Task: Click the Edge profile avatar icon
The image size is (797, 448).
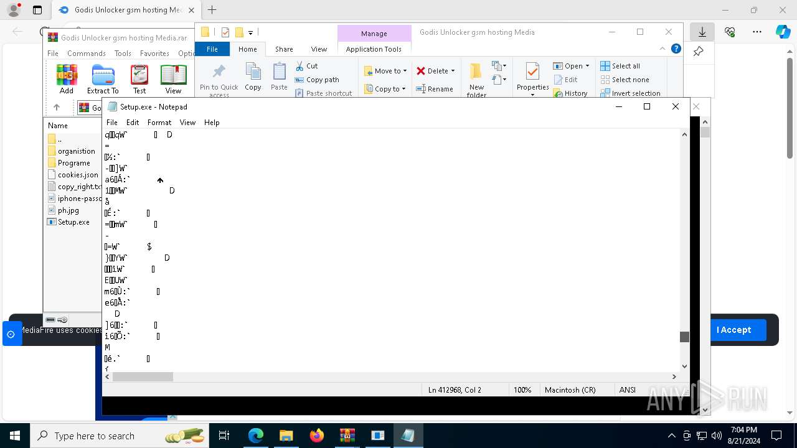Action: point(14,10)
